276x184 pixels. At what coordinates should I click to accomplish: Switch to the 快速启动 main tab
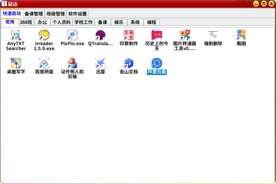click(12, 13)
